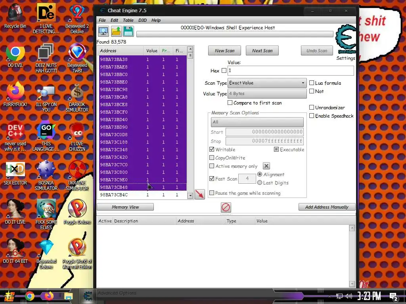Toggle the Executable checkbox
This screenshot has width=406, height=304.
[x=276, y=149]
